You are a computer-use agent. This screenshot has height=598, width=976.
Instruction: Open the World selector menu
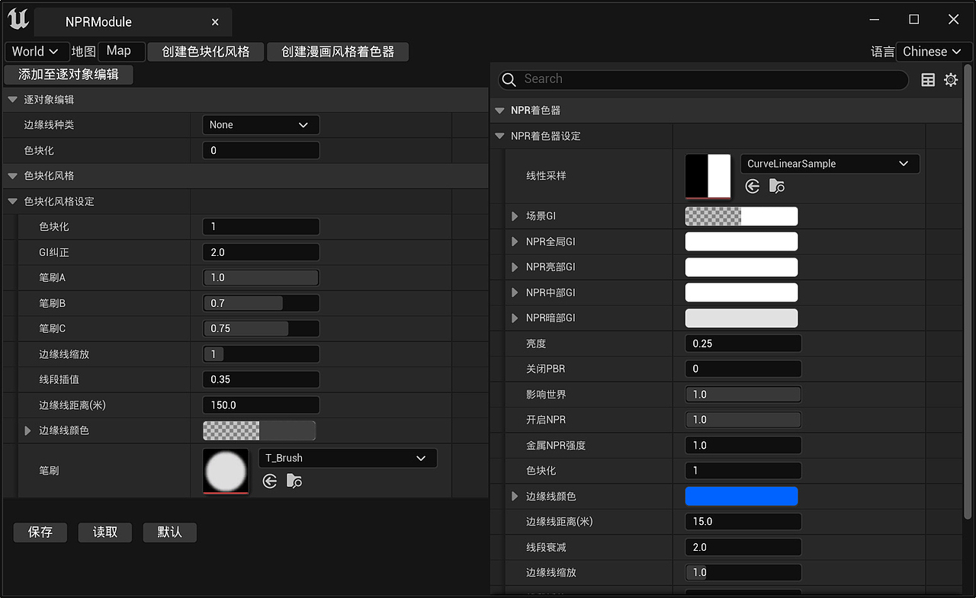point(37,51)
